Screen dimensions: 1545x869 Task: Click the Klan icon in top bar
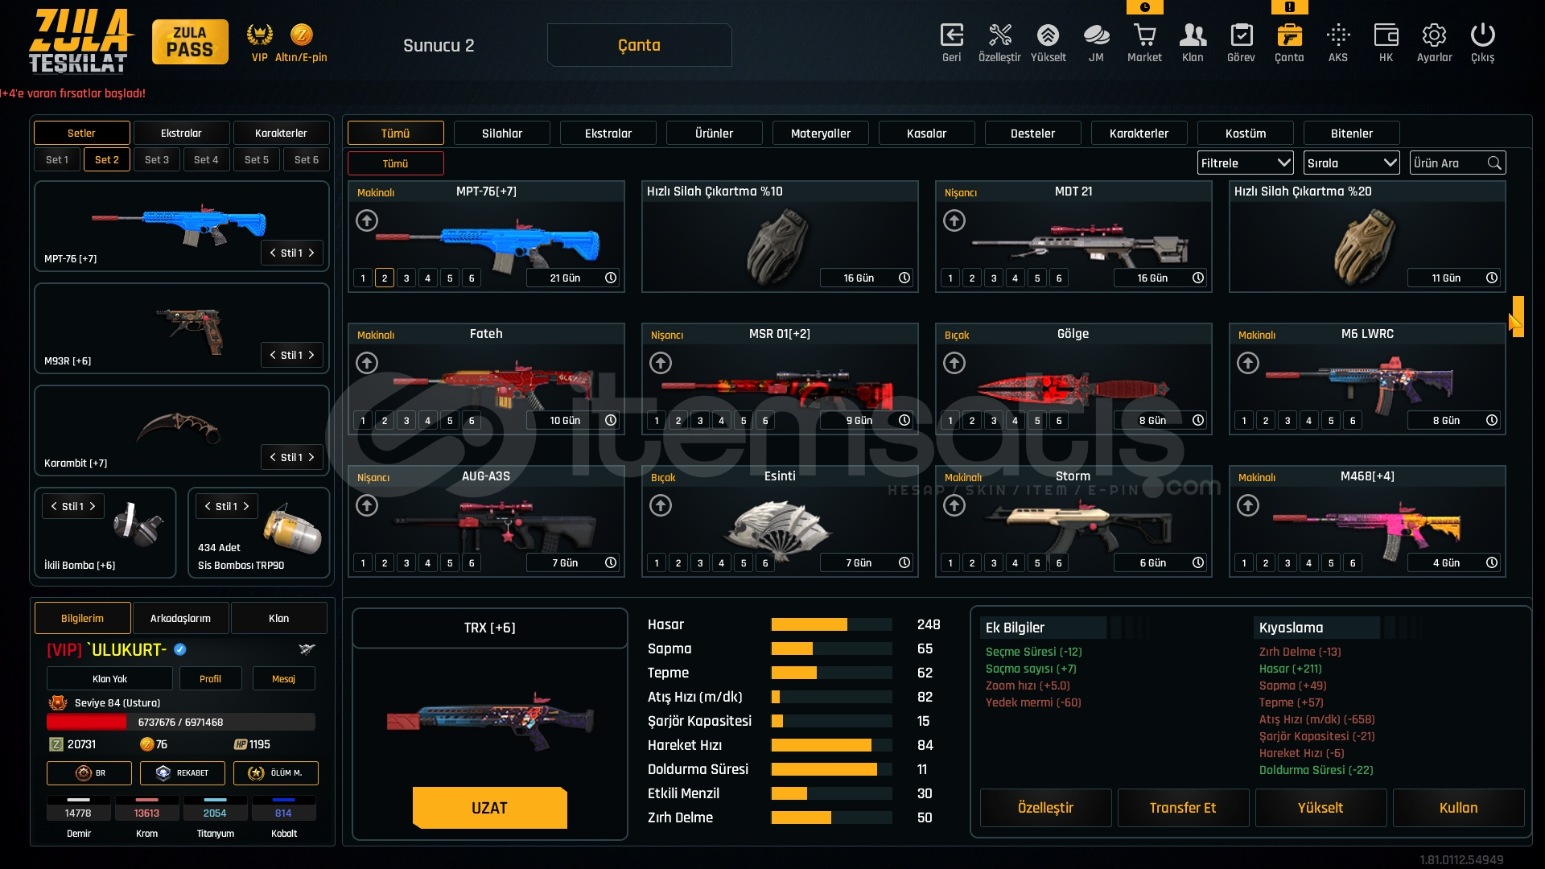(1193, 36)
